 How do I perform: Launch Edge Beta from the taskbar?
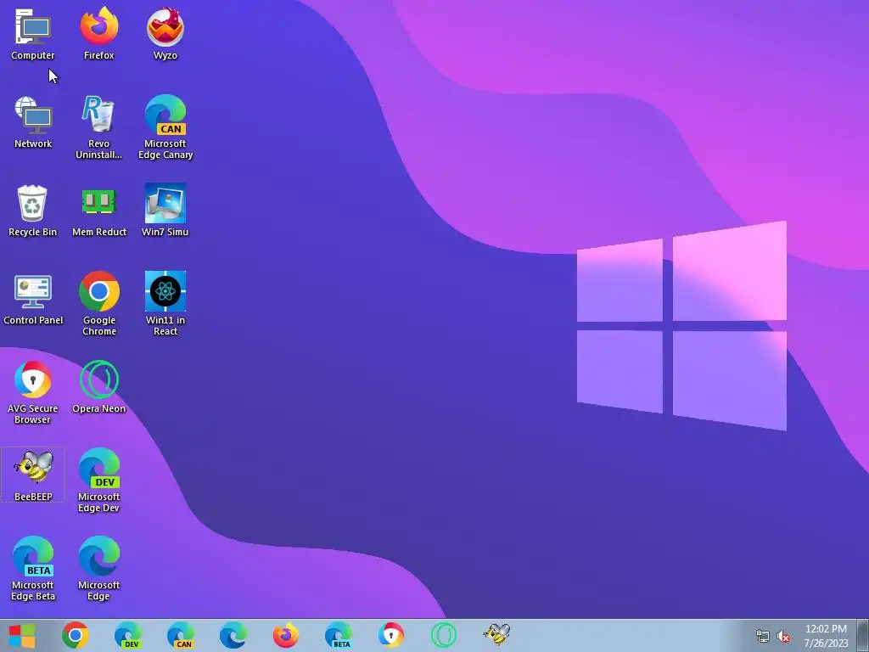(x=339, y=635)
